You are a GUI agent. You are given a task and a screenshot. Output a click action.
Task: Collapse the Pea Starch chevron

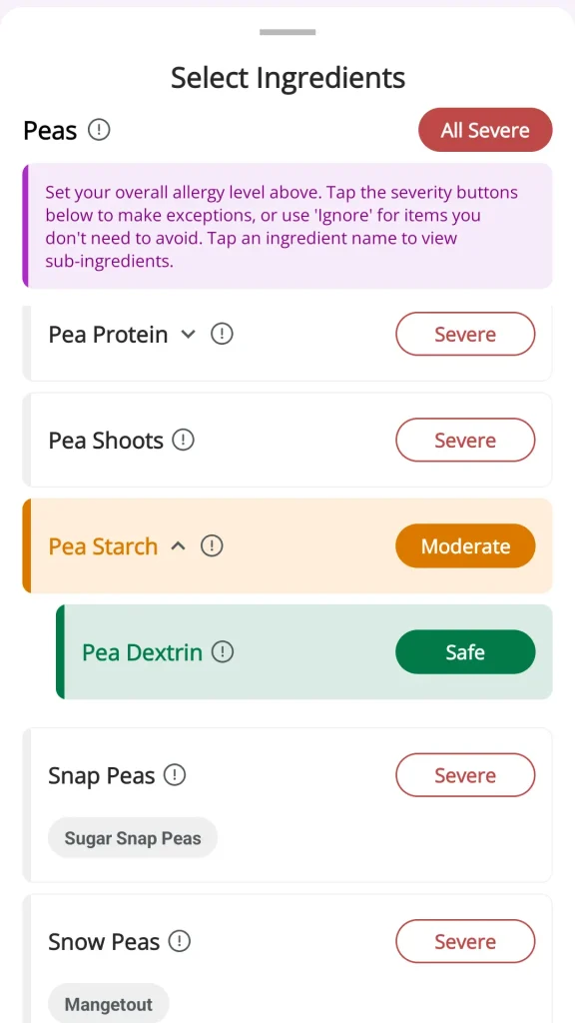point(178,546)
